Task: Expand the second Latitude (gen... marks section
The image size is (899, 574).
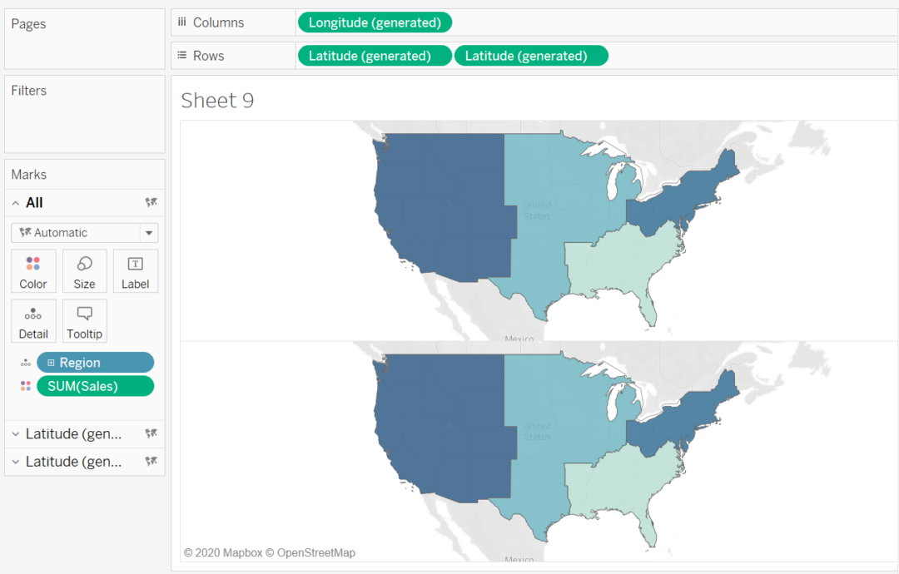Action: coord(16,462)
